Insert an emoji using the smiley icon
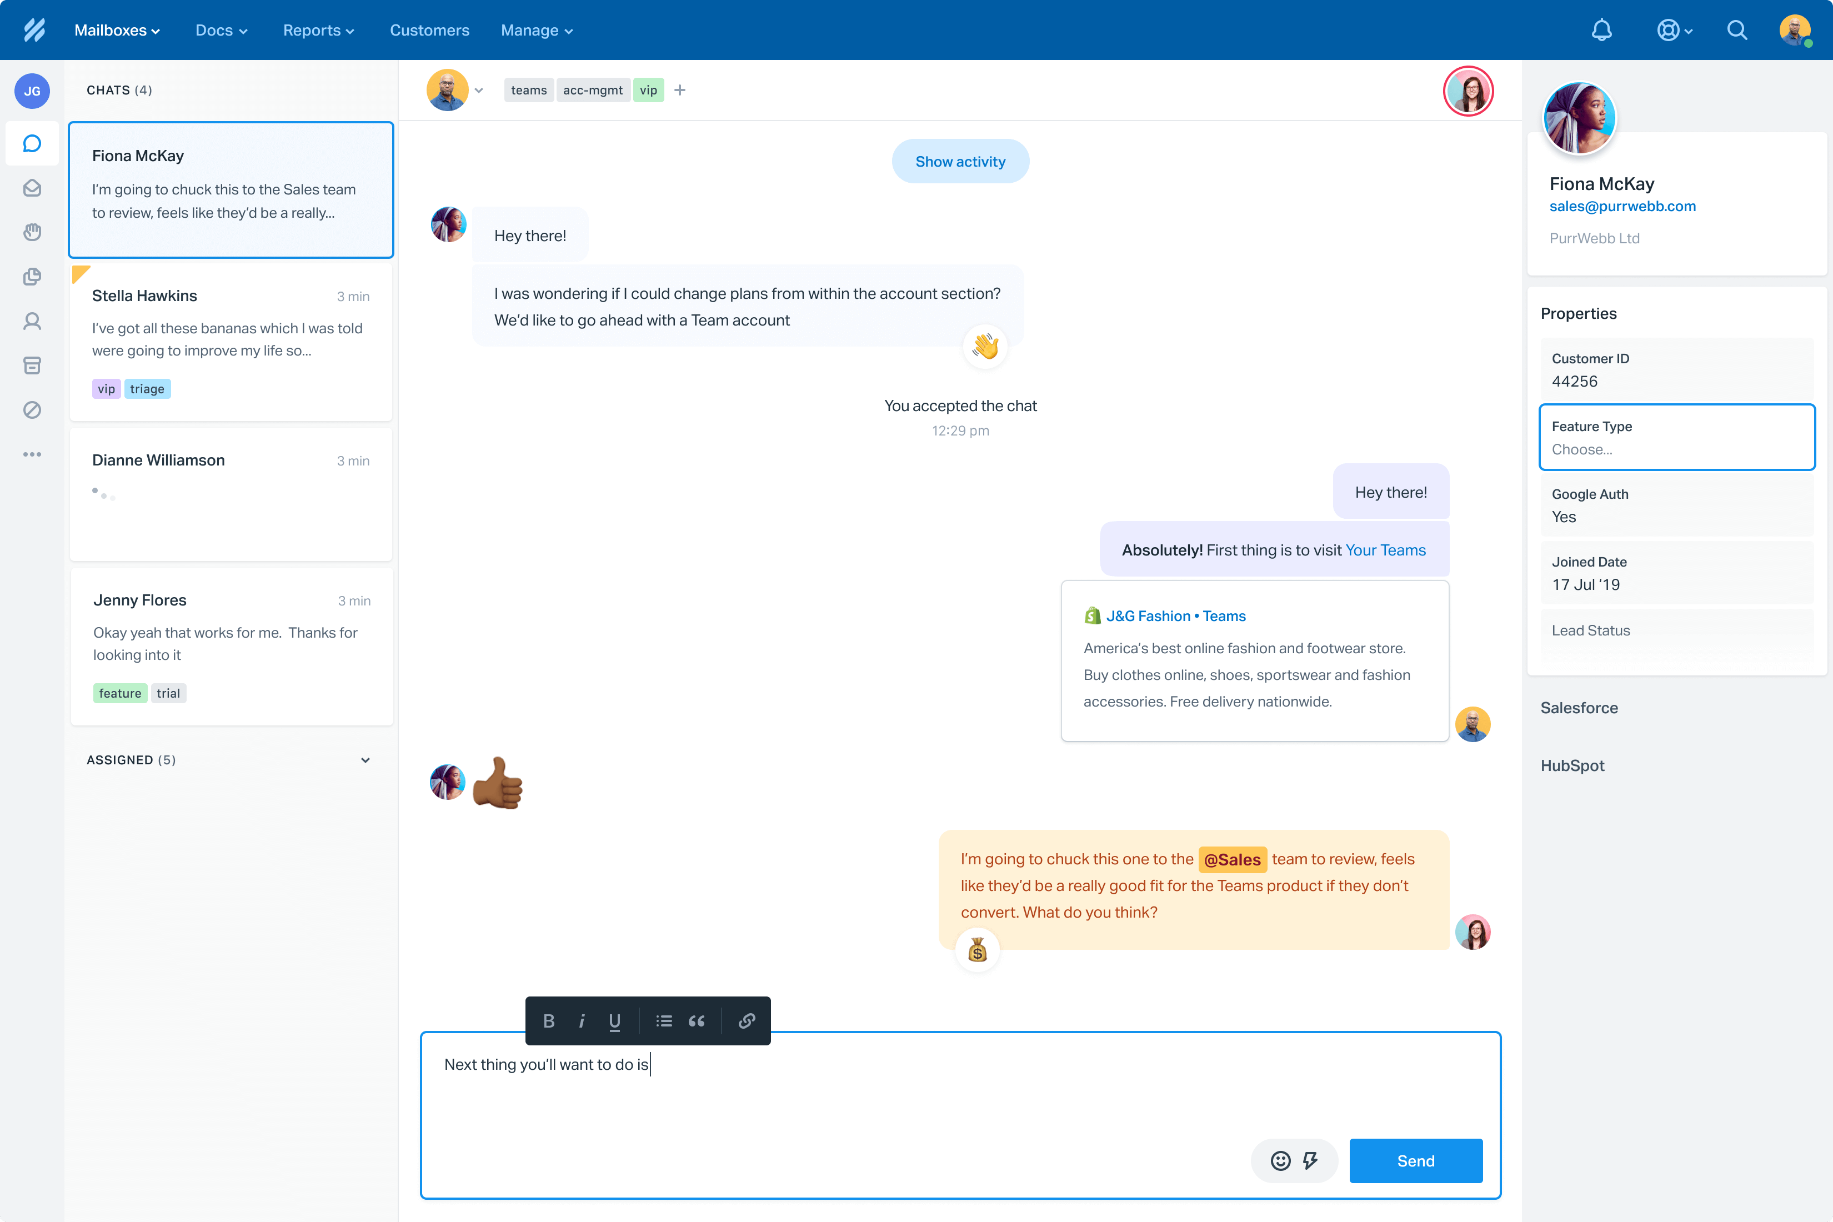This screenshot has height=1222, width=1833. (1280, 1160)
